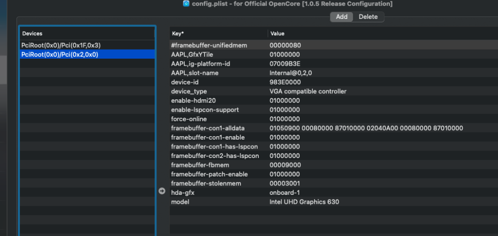This screenshot has width=498, height=236.
Task: Click the fbmem value 00009000
Action: [285, 165]
